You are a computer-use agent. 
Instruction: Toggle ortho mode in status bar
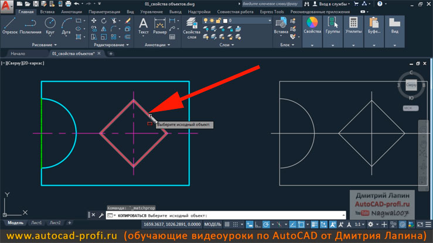tap(258, 224)
